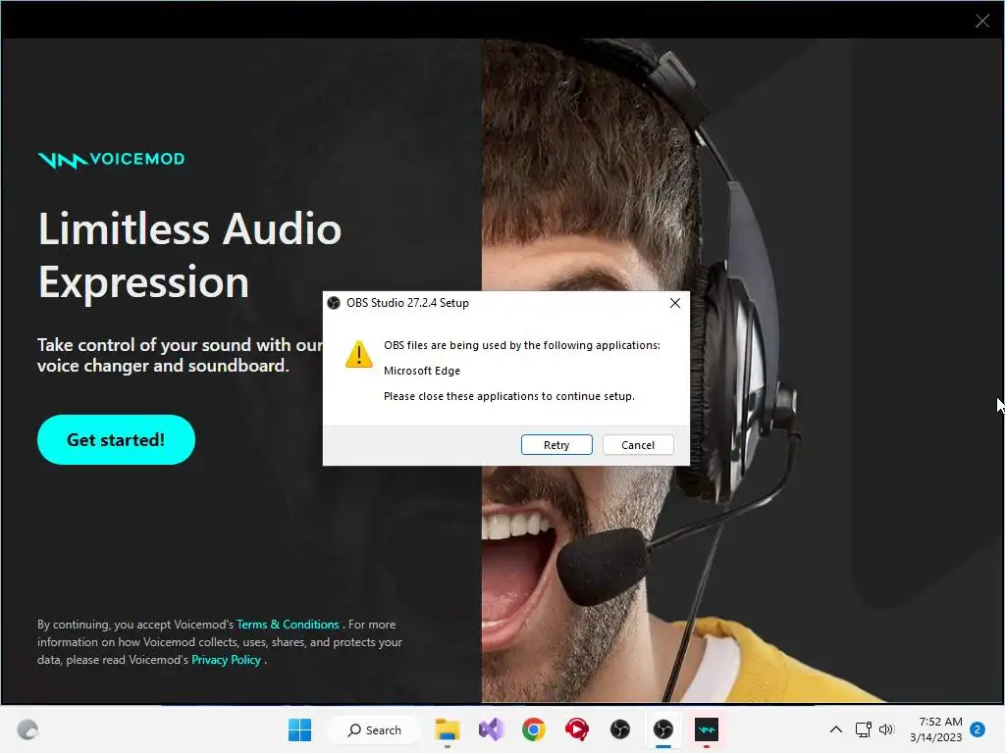The height and width of the screenshot is (753, 1005).
Task: Click the OBS logo in dialog title bar
Action: coord(334,303)
